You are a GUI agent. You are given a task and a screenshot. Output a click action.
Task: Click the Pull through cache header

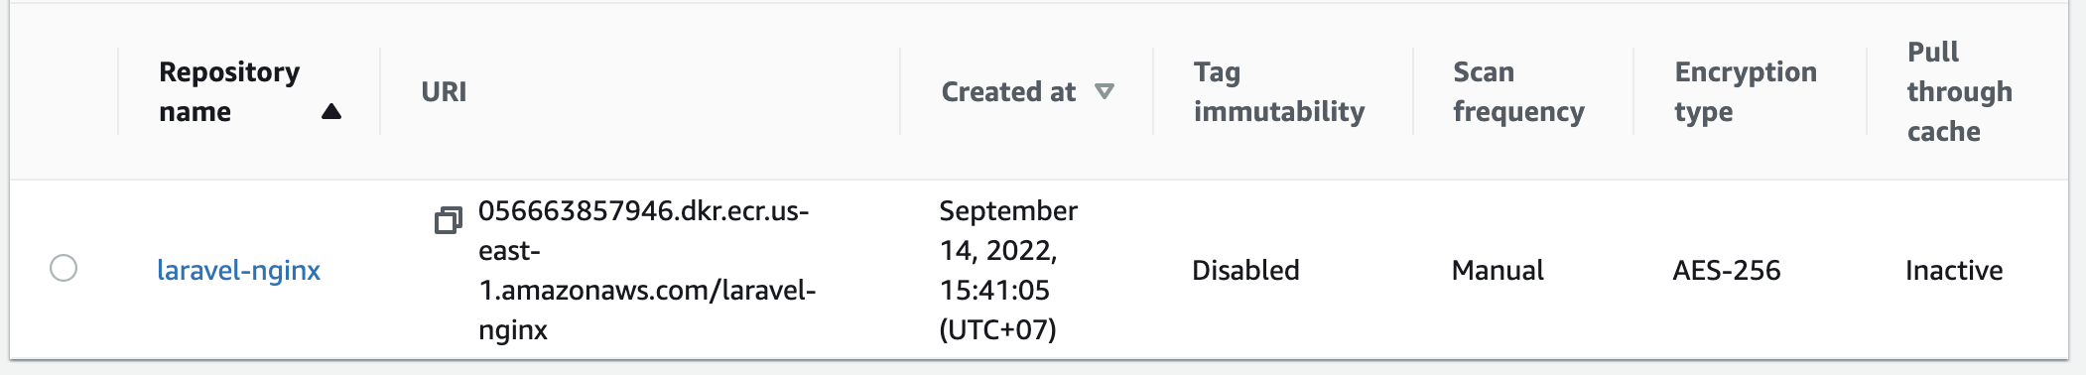(1959, 91)
